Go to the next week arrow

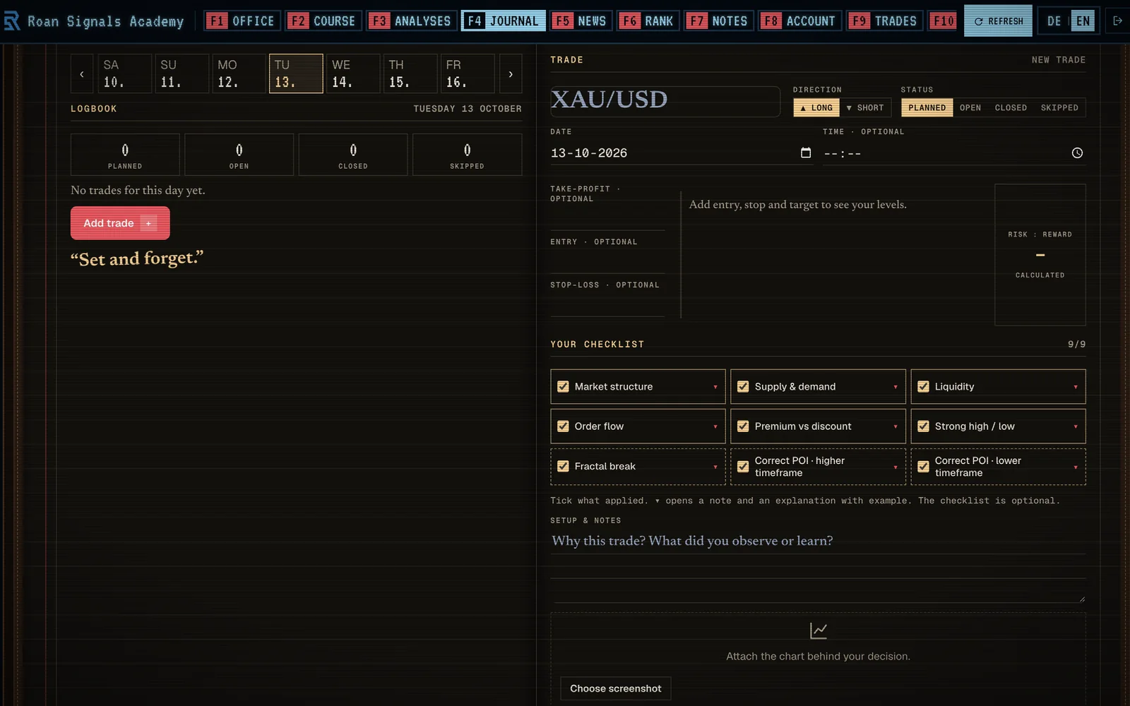(x=511, y=73)
